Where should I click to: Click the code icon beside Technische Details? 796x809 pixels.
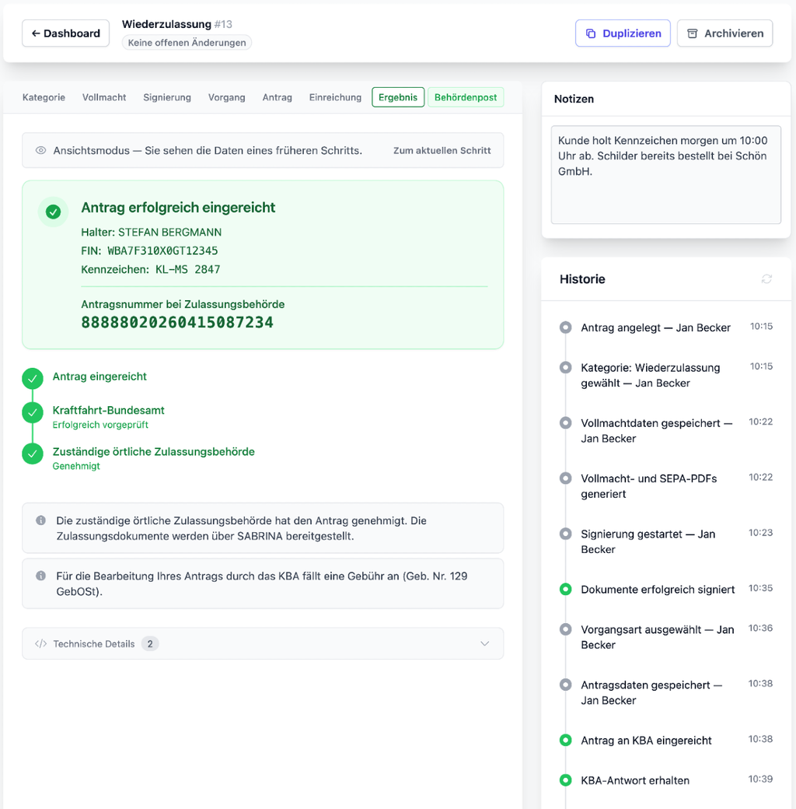point(40,643)
